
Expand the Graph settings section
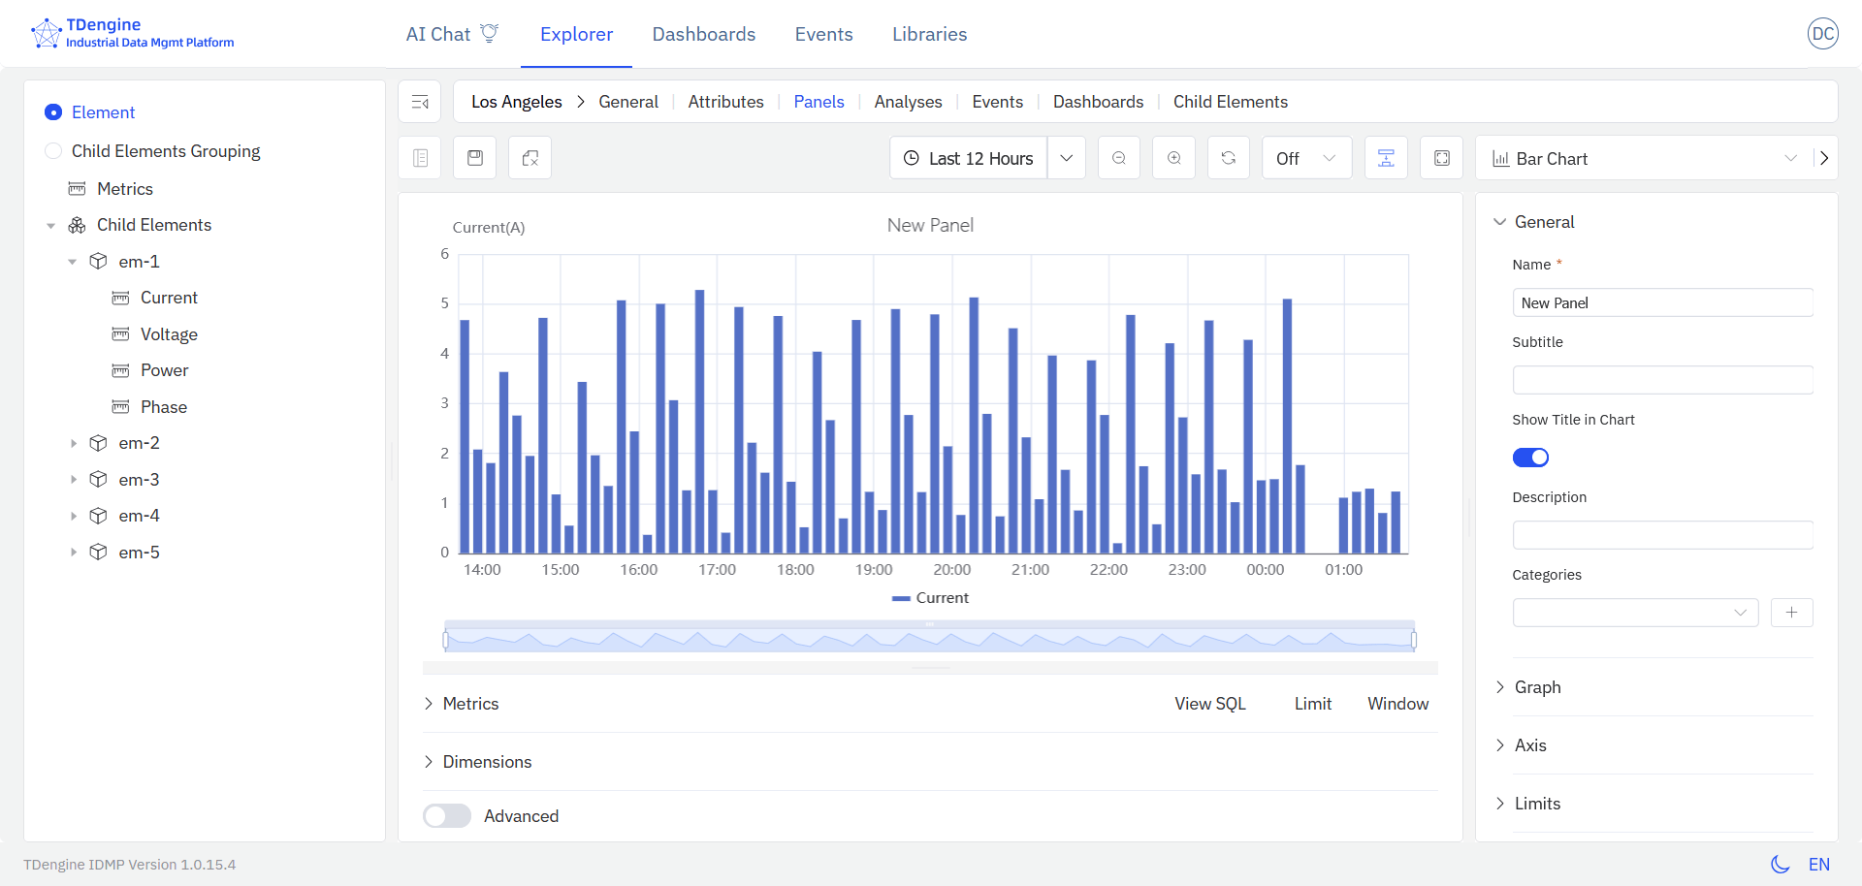(1537, 687)
